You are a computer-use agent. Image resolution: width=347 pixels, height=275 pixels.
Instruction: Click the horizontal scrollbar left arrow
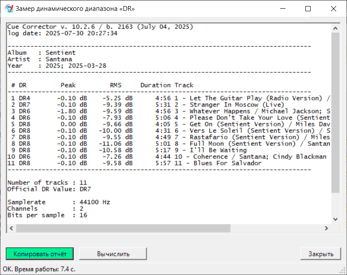[x=12, y=228]
